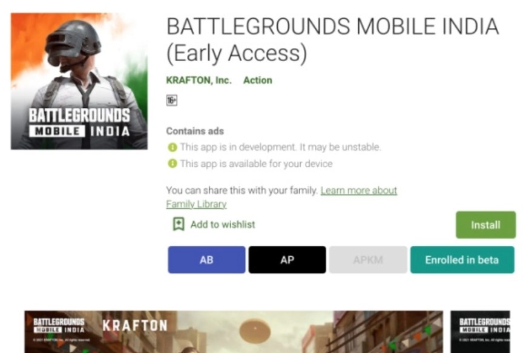
Task: Open the second partially visible screenshot thumbnail
Action: tap(480, 332)
